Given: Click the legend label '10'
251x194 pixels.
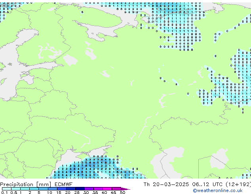Looking at the screenshot, I should (49, 192).
